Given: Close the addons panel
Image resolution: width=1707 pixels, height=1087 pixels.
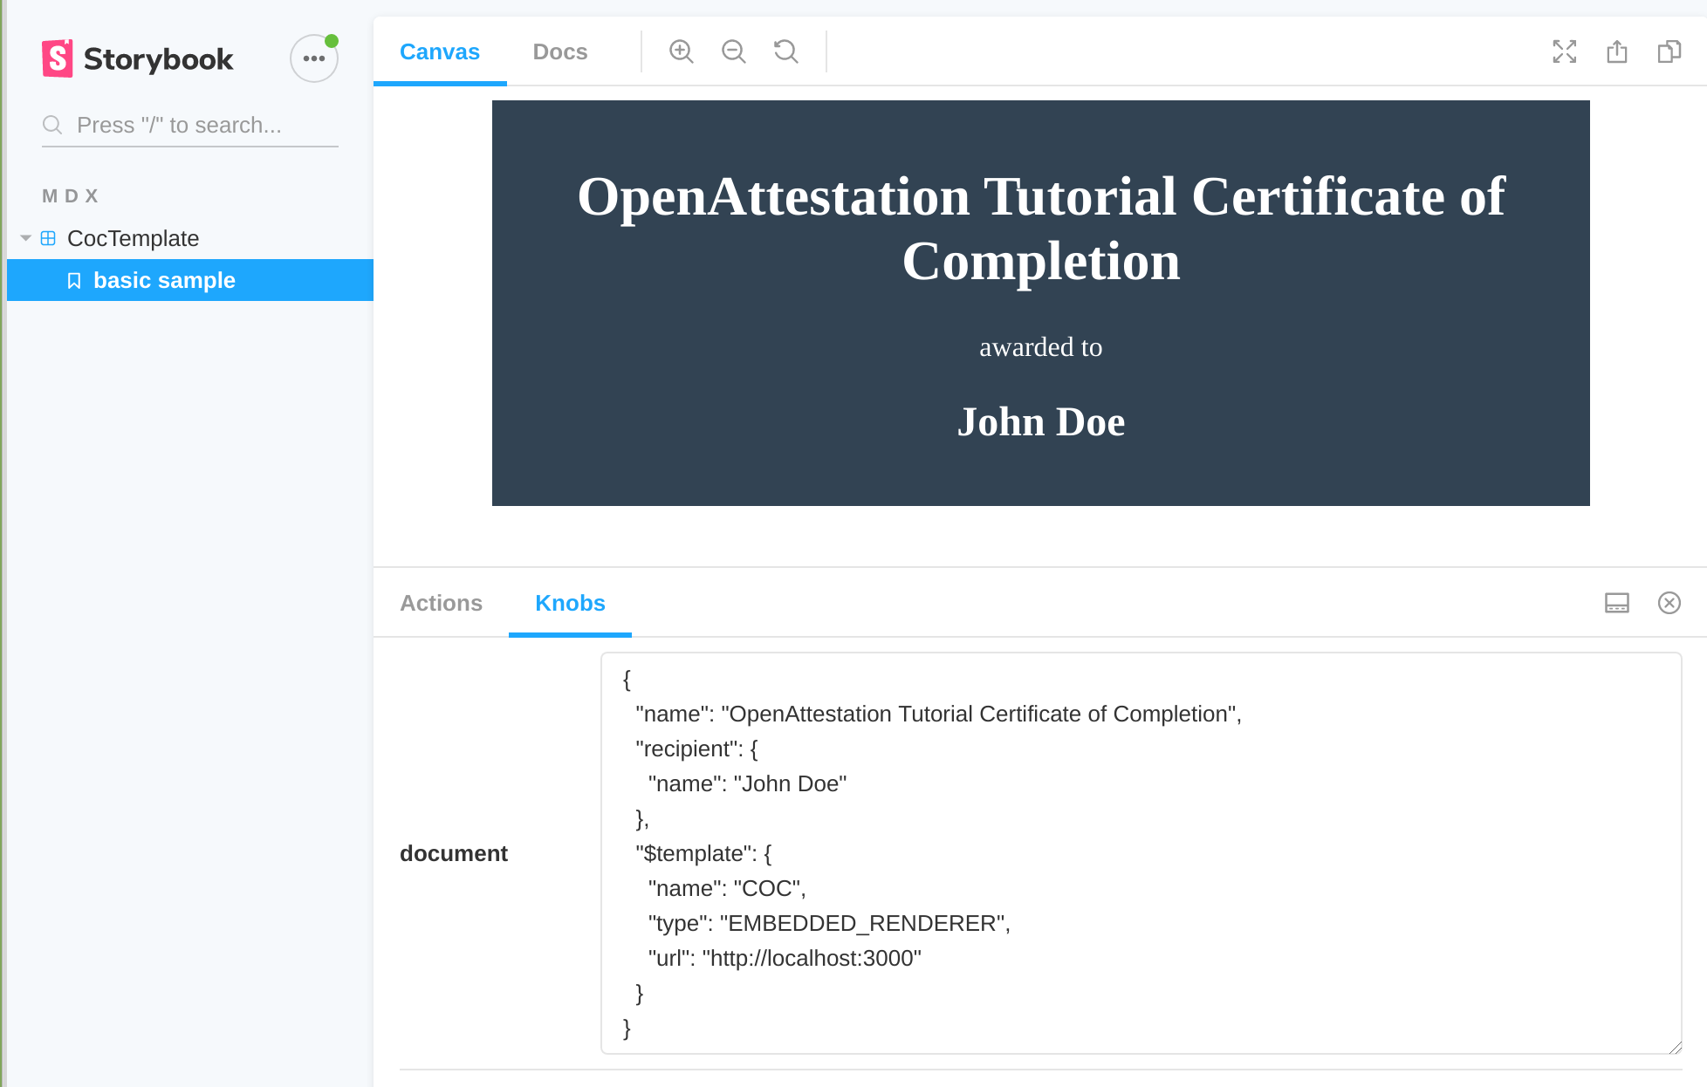Looking at the screenshot, I should tap(1669, 603).
